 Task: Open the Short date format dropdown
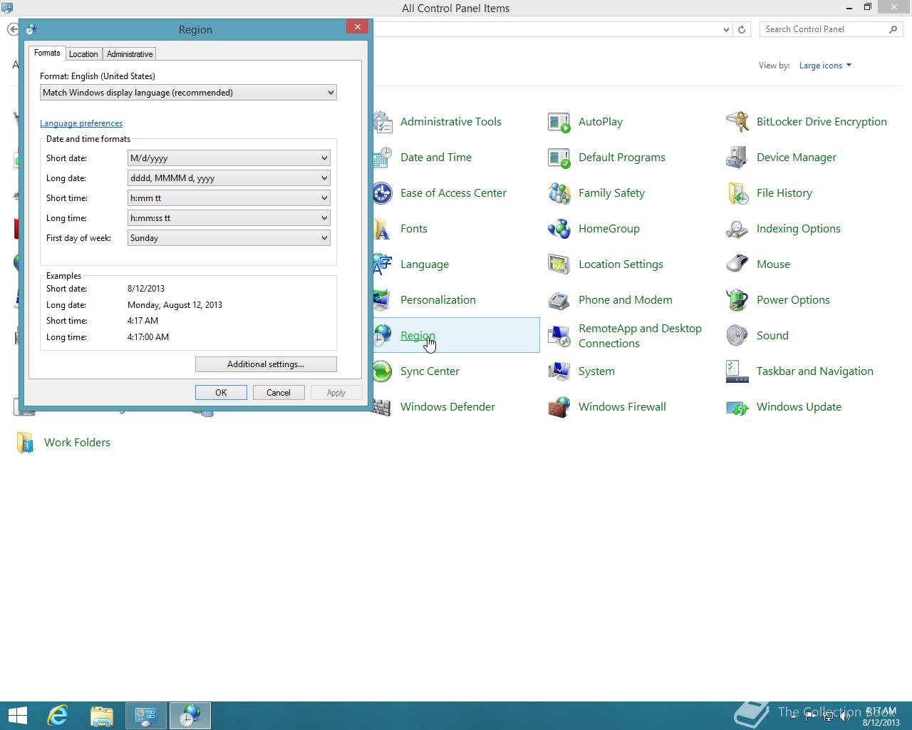click(x=229, y=158)
